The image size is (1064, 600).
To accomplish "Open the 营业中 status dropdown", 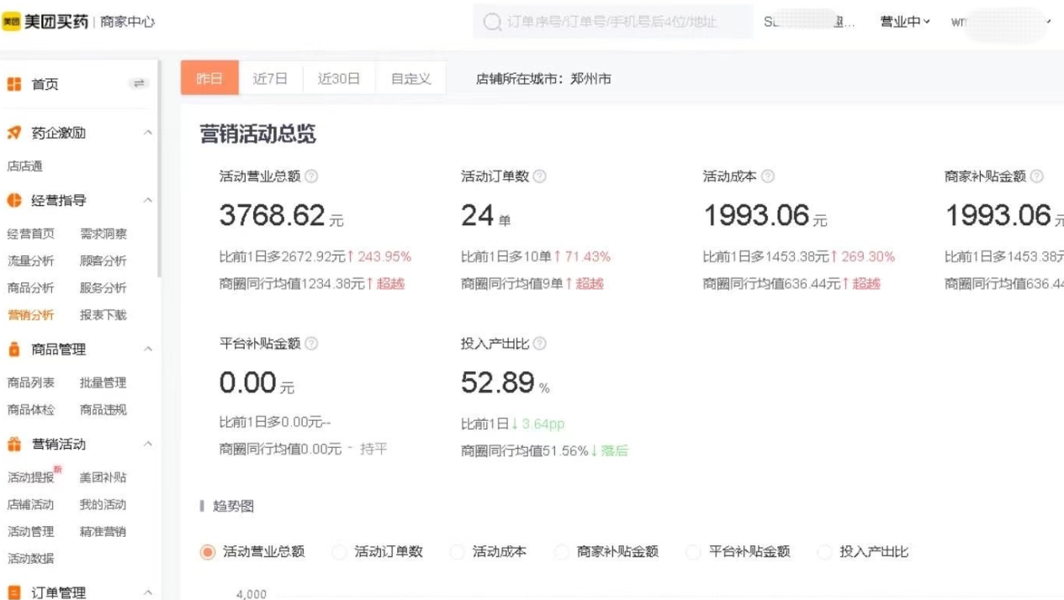I will coord(904,22).
